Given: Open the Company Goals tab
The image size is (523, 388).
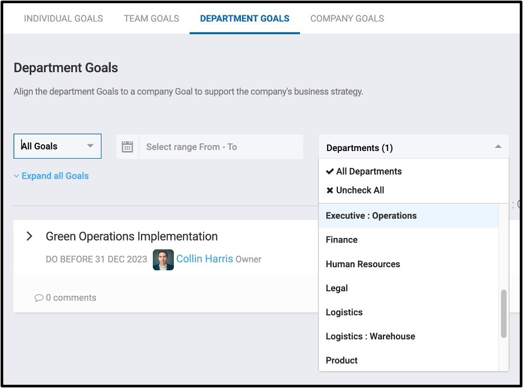Looking at the screenshot, I should pos(347,18).
